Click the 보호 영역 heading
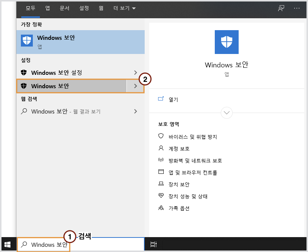308x252 pixels. tap(169, 124)
